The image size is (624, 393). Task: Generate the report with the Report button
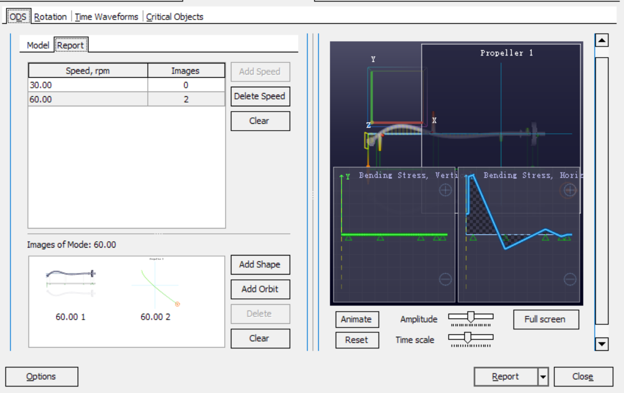[506, 376]
